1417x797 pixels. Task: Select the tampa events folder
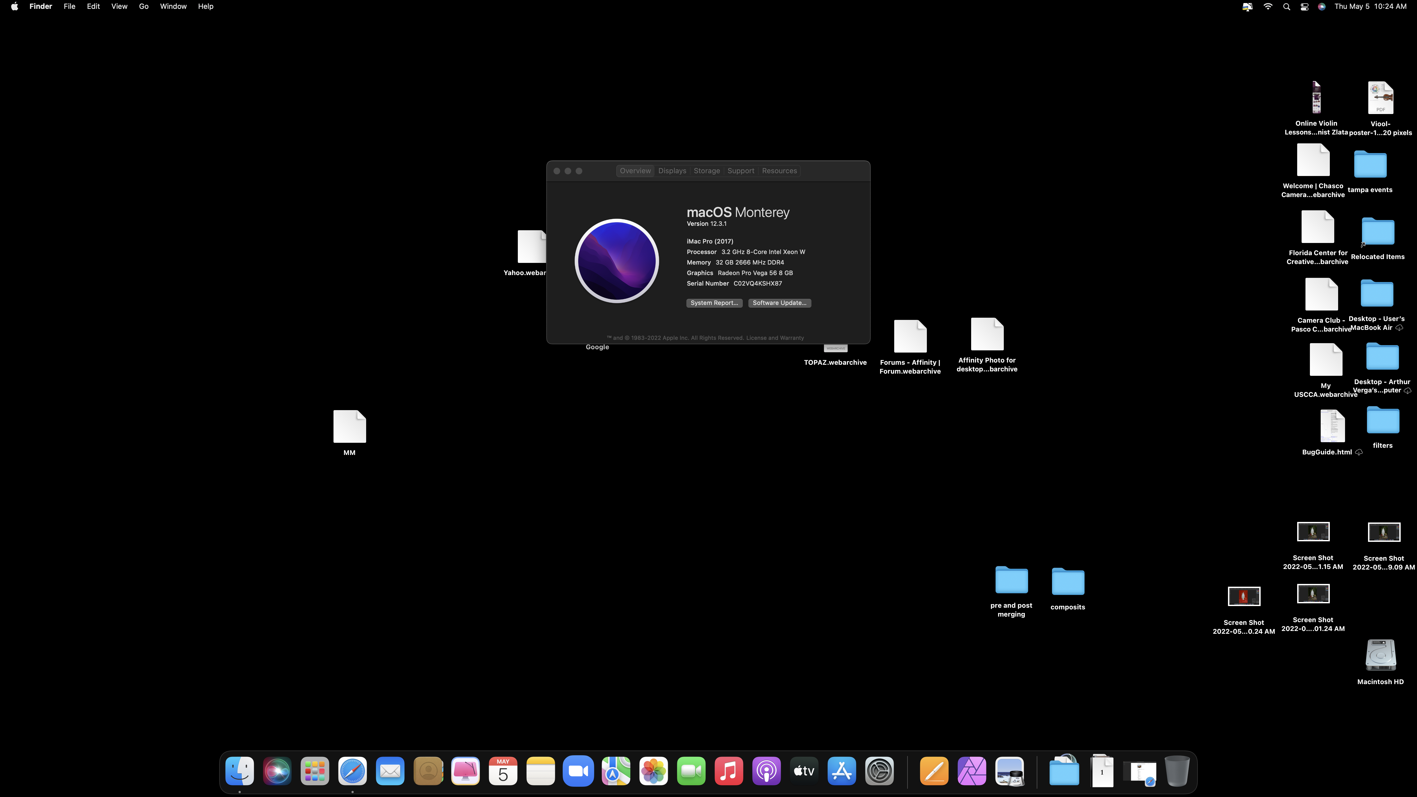point(1370,164)
